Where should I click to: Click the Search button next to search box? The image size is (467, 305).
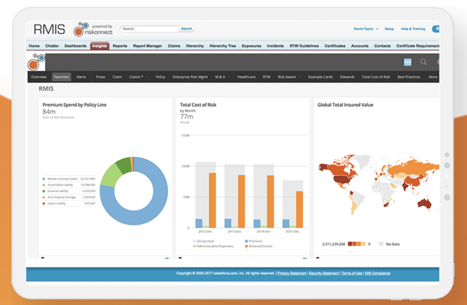tap(186, 29)
